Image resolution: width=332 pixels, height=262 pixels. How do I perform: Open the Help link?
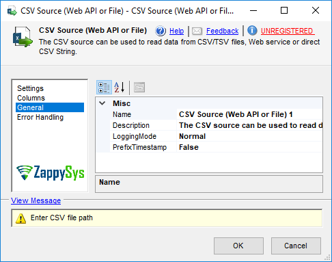tap(176, 31)
